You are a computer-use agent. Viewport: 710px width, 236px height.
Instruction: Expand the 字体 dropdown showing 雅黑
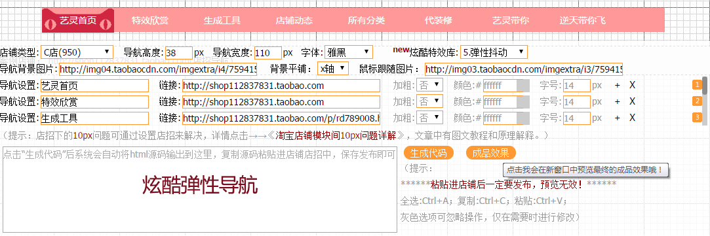coord(349,52)
